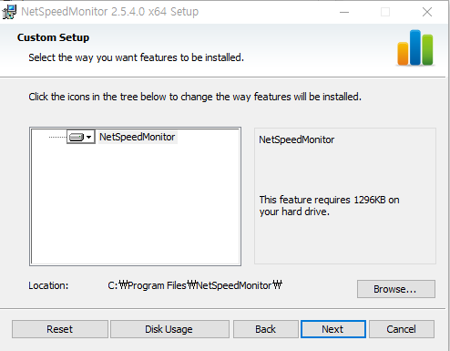Image resolution: width=450 pixels, height=351 pixels.
Task: Click the 'This feature requires 1296KB' text
Action: point(329,206)
